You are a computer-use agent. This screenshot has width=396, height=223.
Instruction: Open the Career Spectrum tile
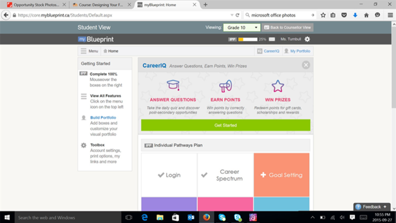point(225,175)
